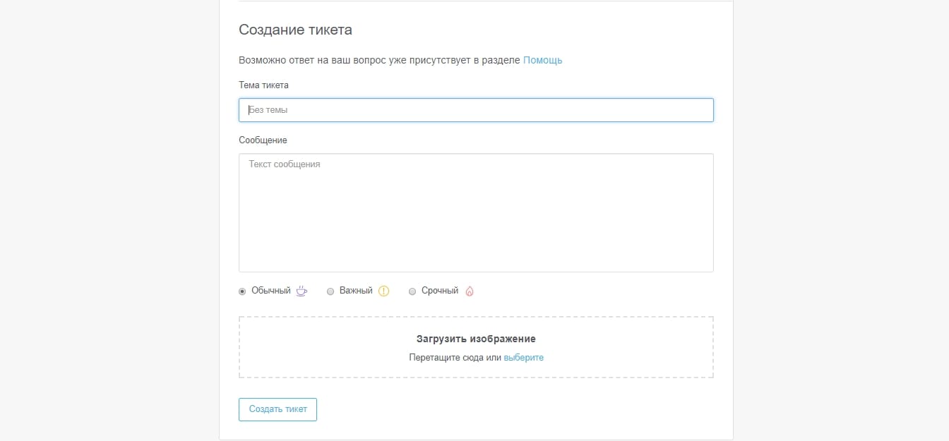Click the Загрузить изображение upload drop zone heading
949x441 pixels.
pos(476,339)
